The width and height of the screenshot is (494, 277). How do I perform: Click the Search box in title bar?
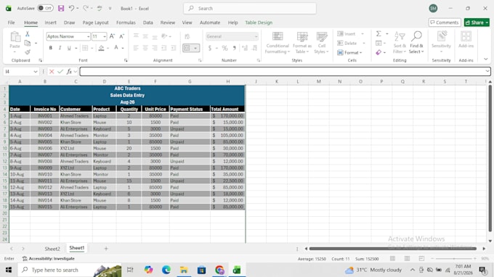(250, 9)
